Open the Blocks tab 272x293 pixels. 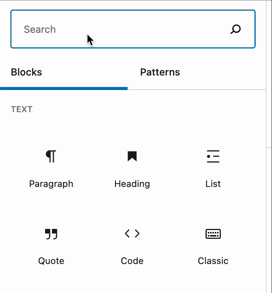coord(26,72)
